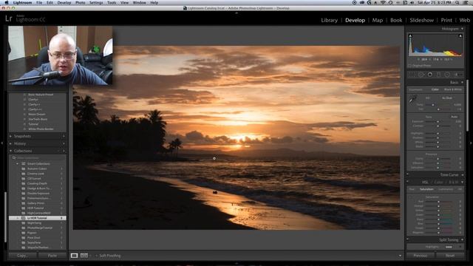The height and width of the screenshot is (266, 473).
Task: Click the Split Toning Highlights color swatch
Action: coord(449,247)
